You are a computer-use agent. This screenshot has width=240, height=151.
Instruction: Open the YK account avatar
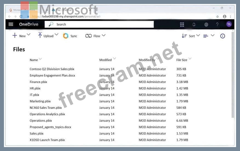coord(229,24)
